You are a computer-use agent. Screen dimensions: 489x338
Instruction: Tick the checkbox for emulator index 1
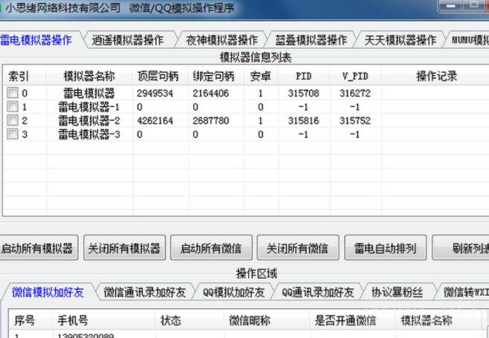(13, 107)
